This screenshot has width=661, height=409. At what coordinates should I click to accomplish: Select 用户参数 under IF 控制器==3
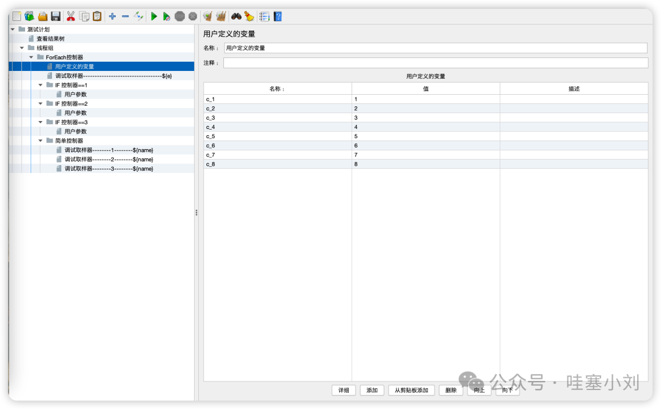[x=75, y=131]
